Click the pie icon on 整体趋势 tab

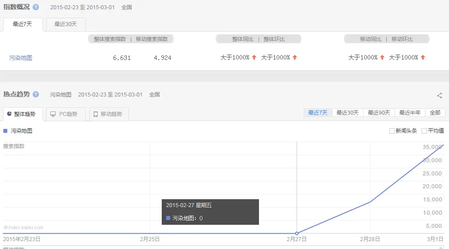9,114
